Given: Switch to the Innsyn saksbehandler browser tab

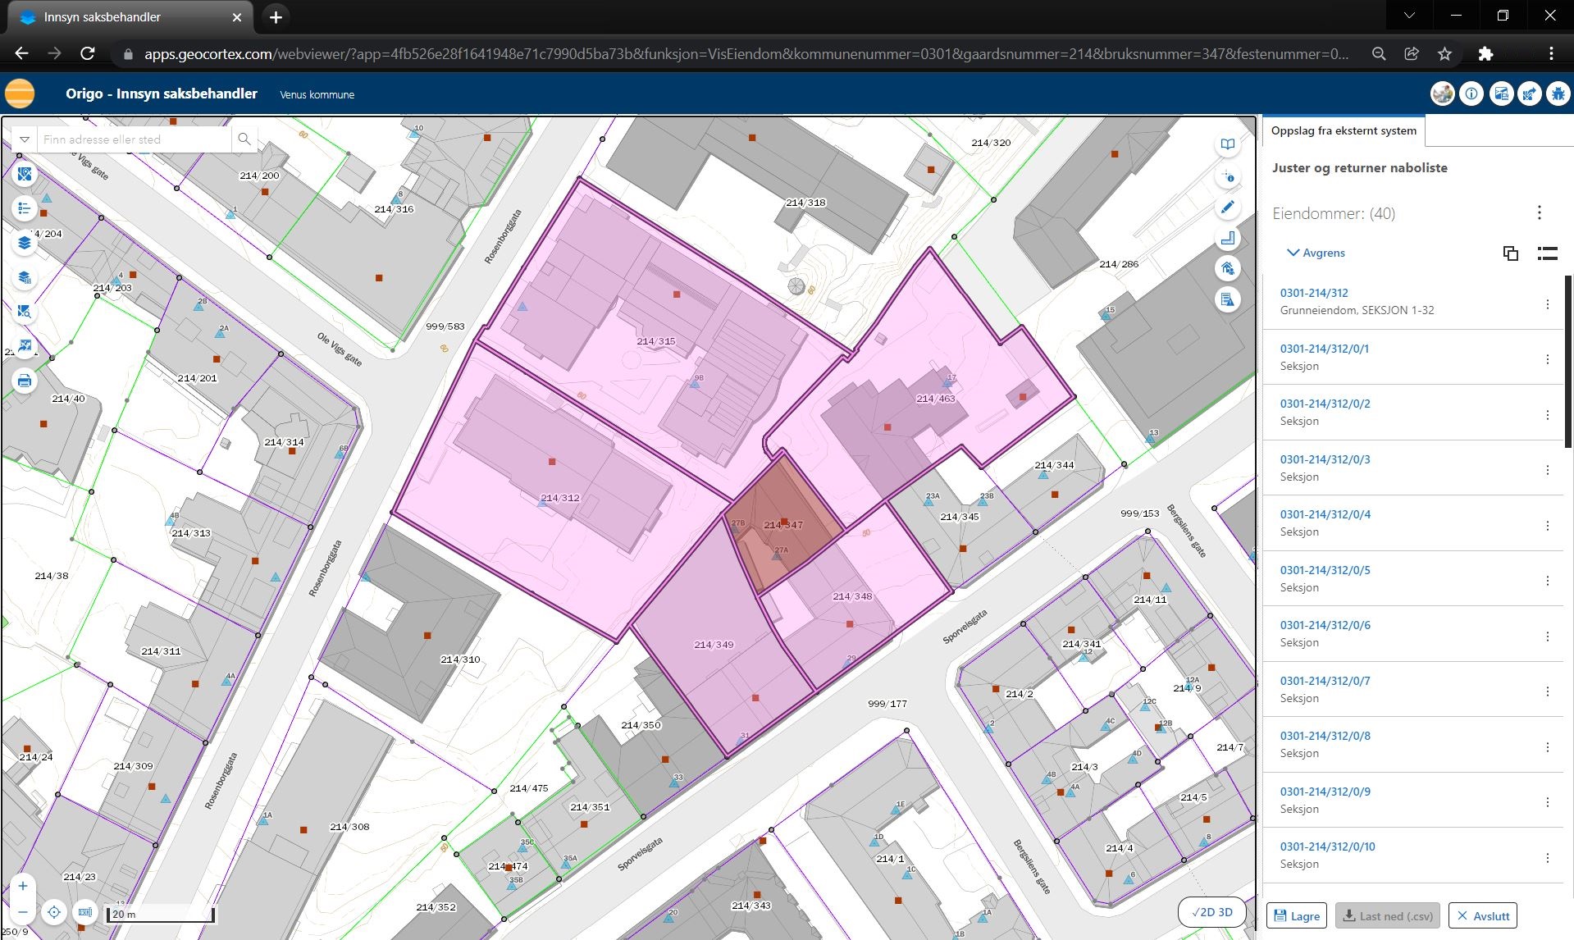Looking at the screenshot, I should pos(131,17).
